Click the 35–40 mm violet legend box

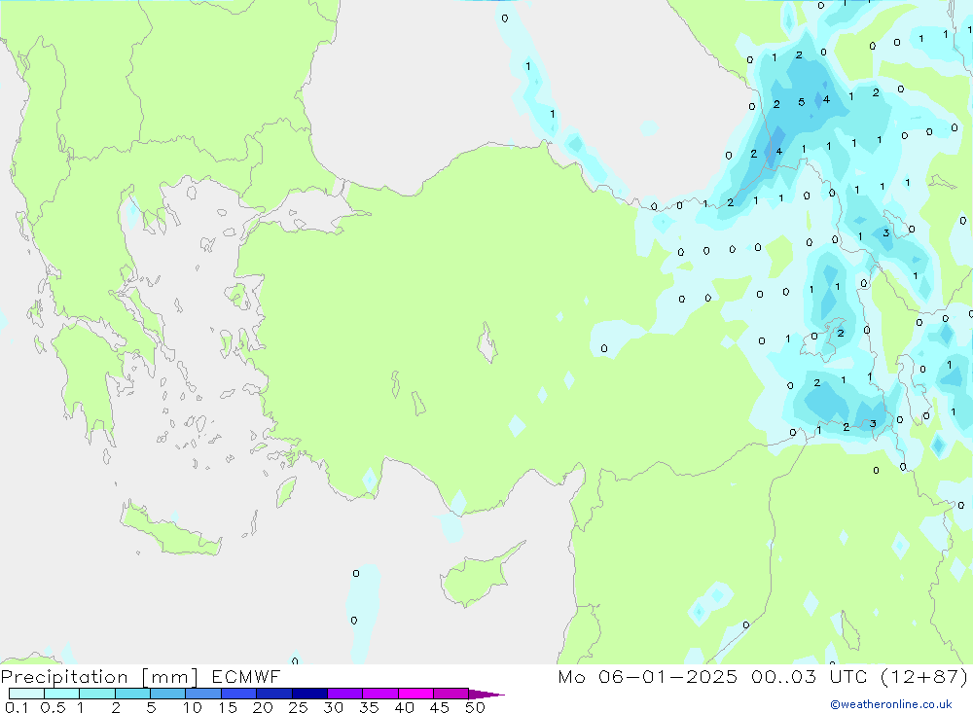pos(379,694)
